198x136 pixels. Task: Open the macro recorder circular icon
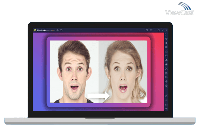(x=166, y=56)
